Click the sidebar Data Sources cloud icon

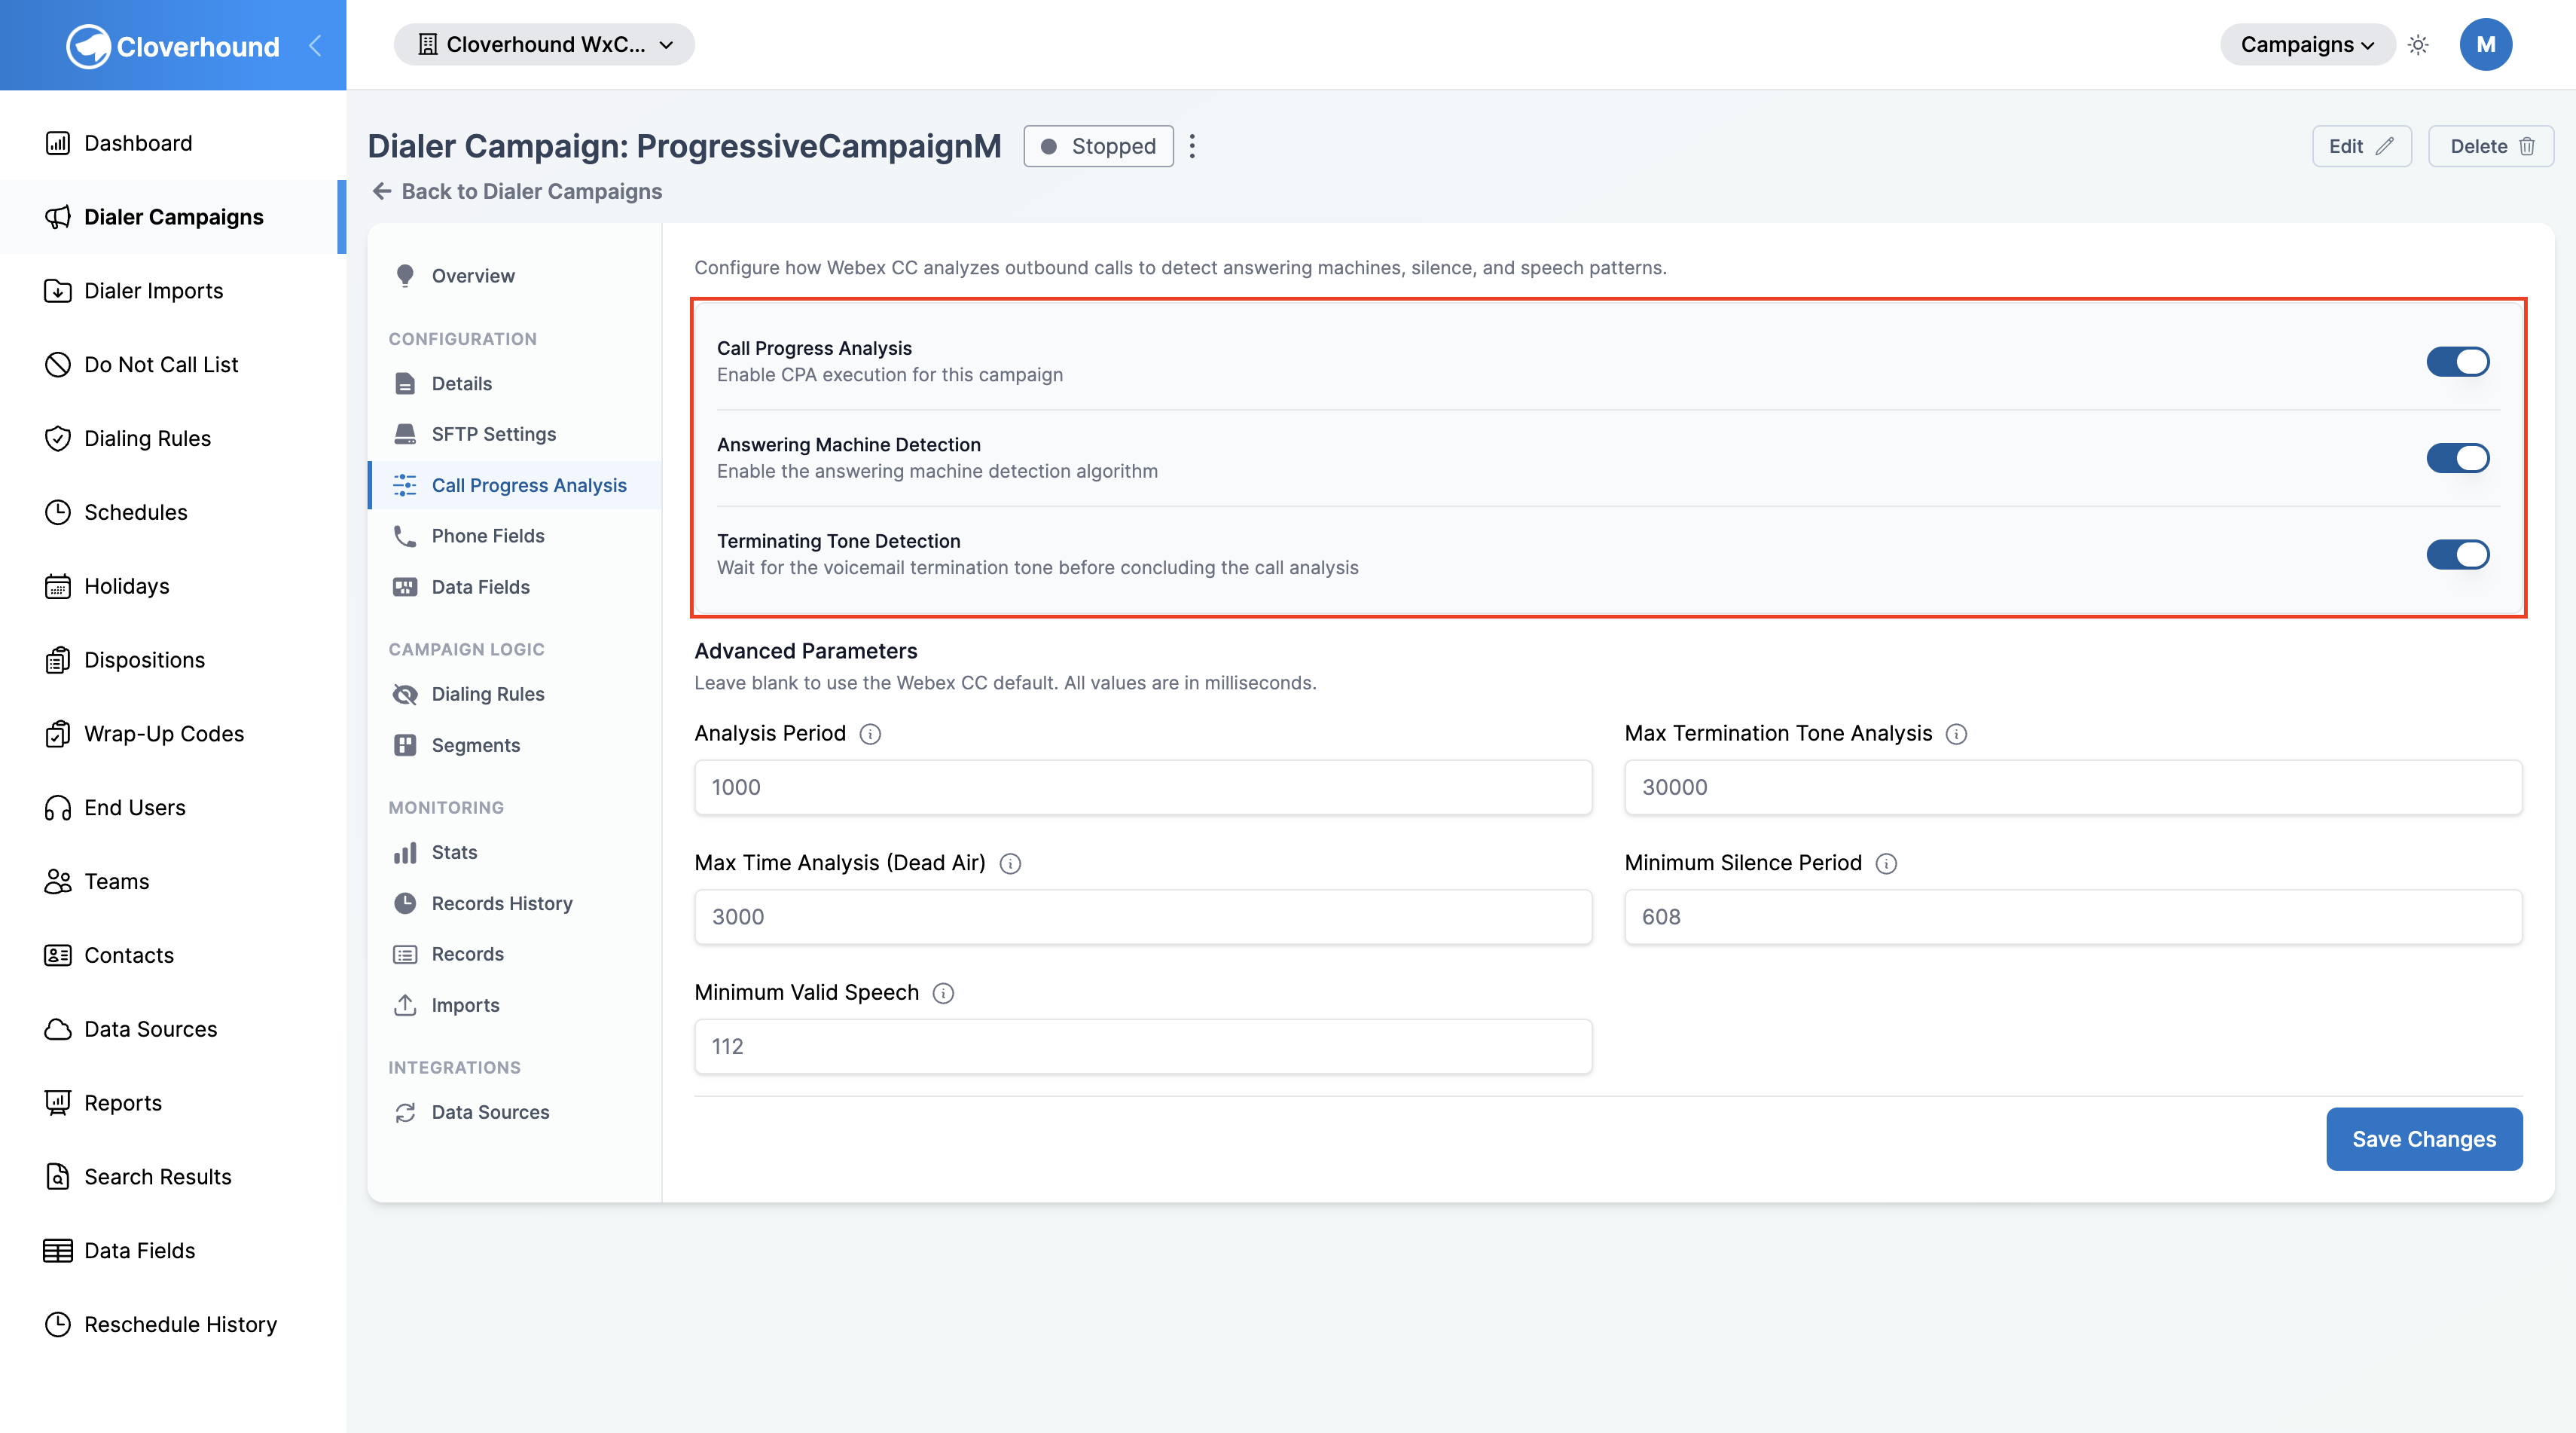(57, 1029)
